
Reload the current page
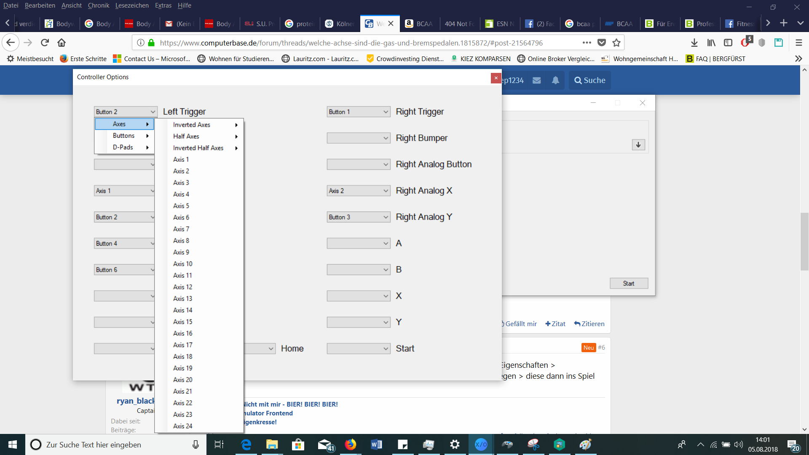click(45, 43)
